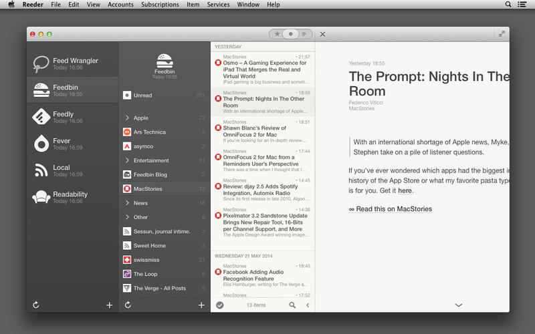
Task: Open the Subscriptions menu
Action: click(160, 5)
